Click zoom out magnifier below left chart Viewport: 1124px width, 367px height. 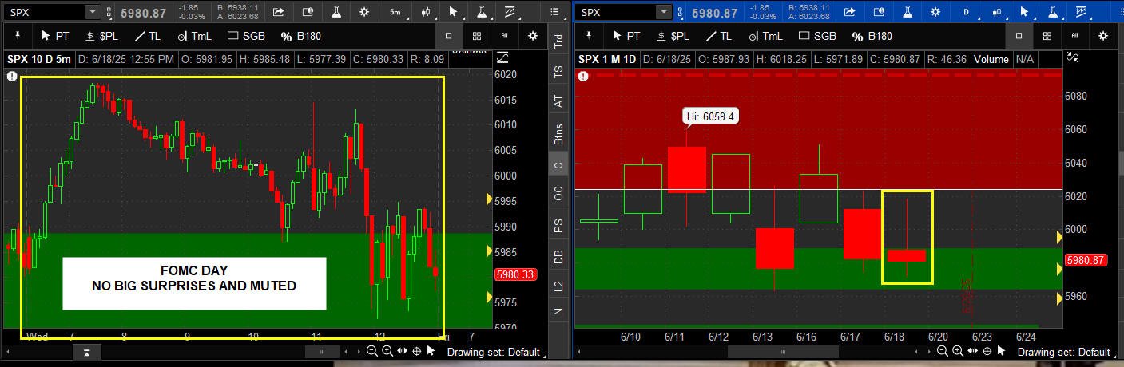372,352
